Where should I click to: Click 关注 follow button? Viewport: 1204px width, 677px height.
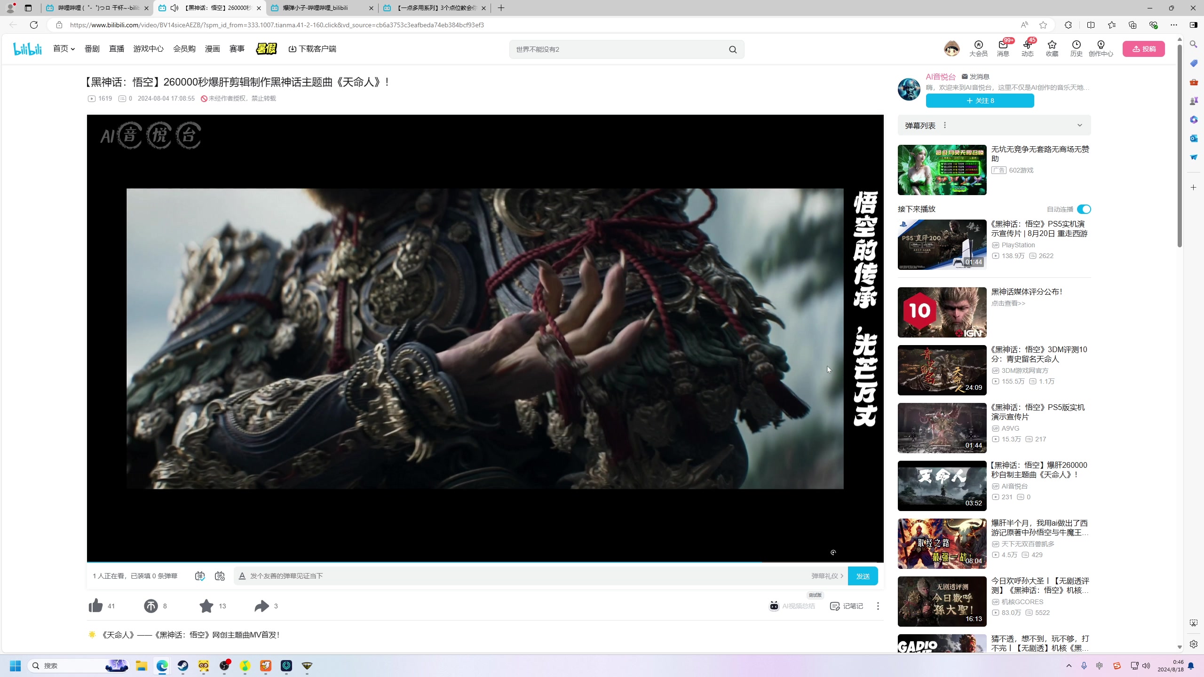[980, 101]
